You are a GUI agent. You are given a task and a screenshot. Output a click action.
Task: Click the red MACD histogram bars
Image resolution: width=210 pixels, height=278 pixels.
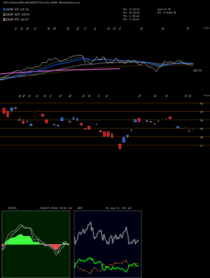coord(54,246)
